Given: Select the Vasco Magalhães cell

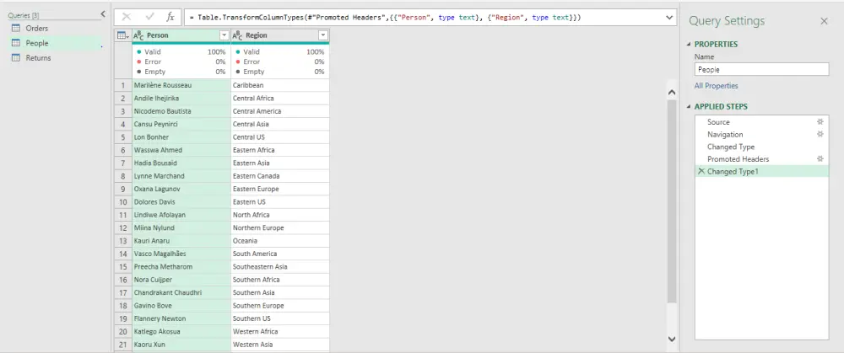Looking at the screenshot, I should click(x=181, y=254).
